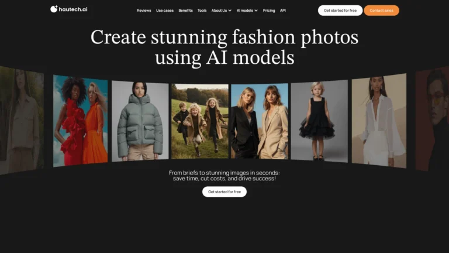The image size is (449, 253).
Task: Click the hero heading about fashion photos
Action: coord(224,47)
